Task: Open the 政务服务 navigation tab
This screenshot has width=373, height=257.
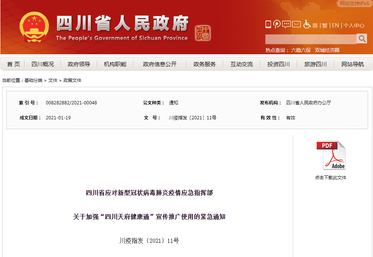Action: [204, 64]
